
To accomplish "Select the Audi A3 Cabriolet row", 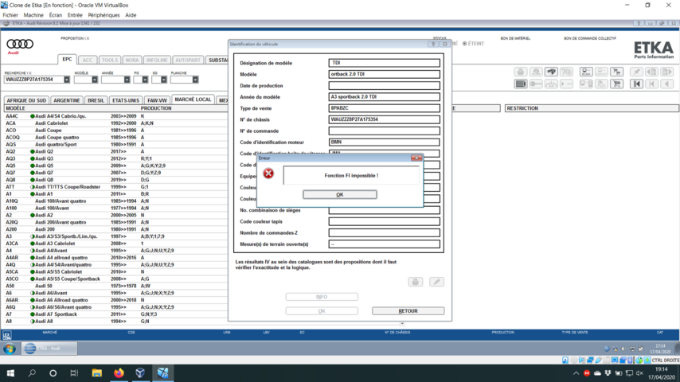I will click(115, 244).
